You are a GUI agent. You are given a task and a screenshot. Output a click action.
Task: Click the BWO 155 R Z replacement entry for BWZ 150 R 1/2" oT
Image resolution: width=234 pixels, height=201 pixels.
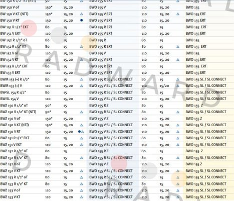99,106
